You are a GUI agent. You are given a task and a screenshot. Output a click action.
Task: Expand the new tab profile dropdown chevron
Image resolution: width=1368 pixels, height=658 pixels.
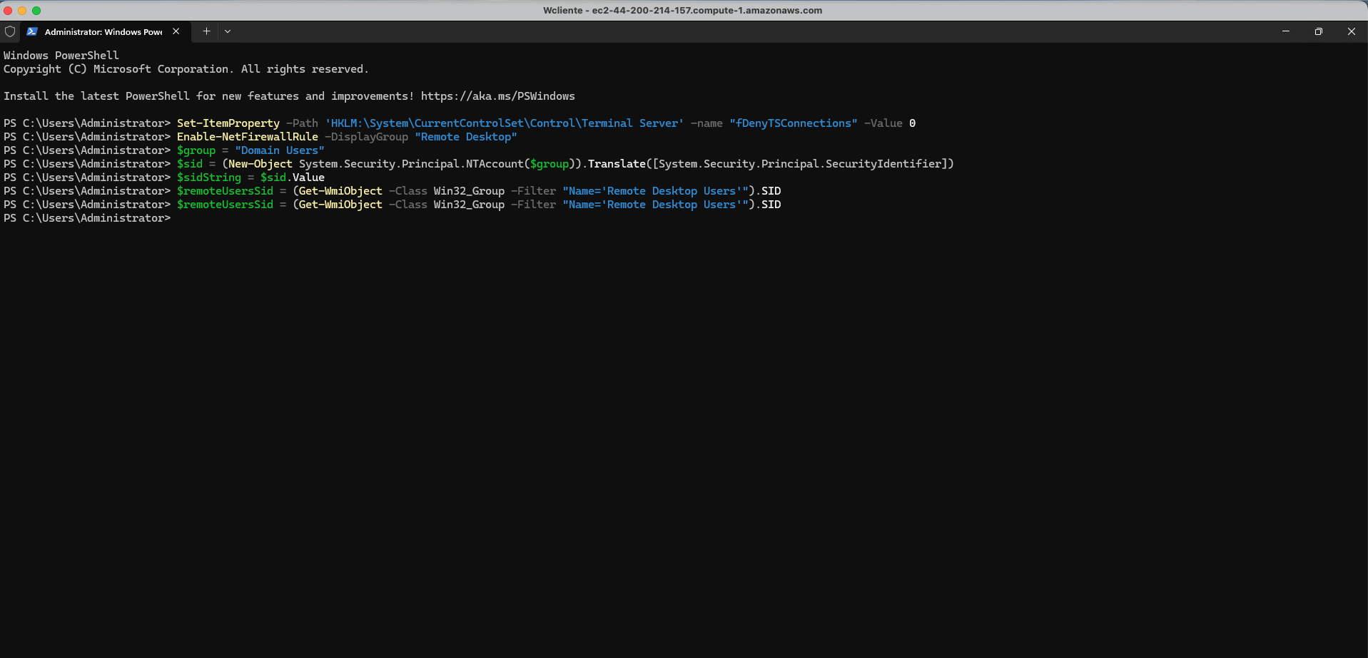pyautogui.click(x=228, y=31)
